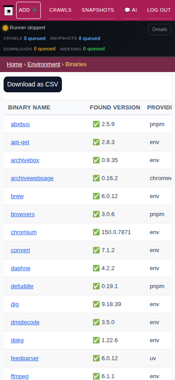Click downloads 0 queued count
This screenshot has width=175, height=380.
[44, 49]
